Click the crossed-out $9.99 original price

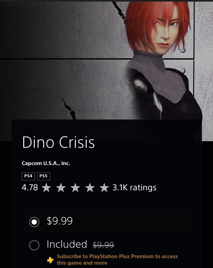(x=103, y=245)
